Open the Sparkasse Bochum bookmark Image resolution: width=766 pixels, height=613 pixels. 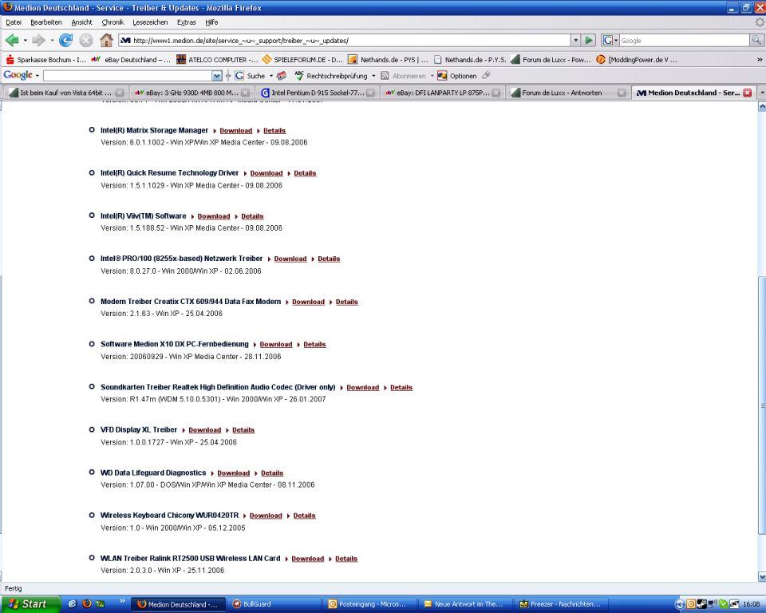click(46, 60)
